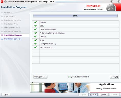Click the checkmark beside Generating Libraries
The image size is (121, 98).
(x=35, y=29)
